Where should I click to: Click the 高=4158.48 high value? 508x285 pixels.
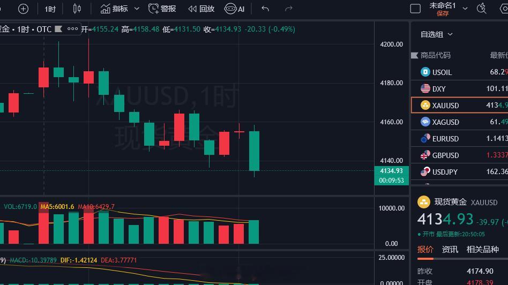click(x=140, y=29)
